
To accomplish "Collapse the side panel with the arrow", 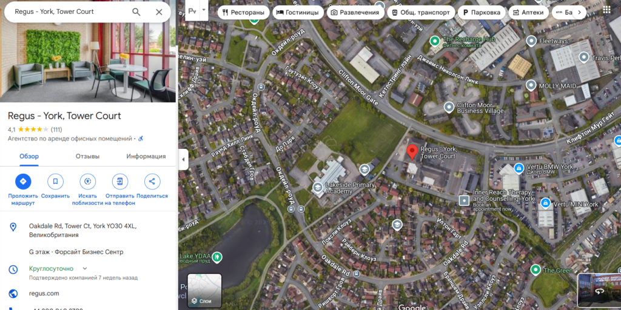I will [183, 159].
